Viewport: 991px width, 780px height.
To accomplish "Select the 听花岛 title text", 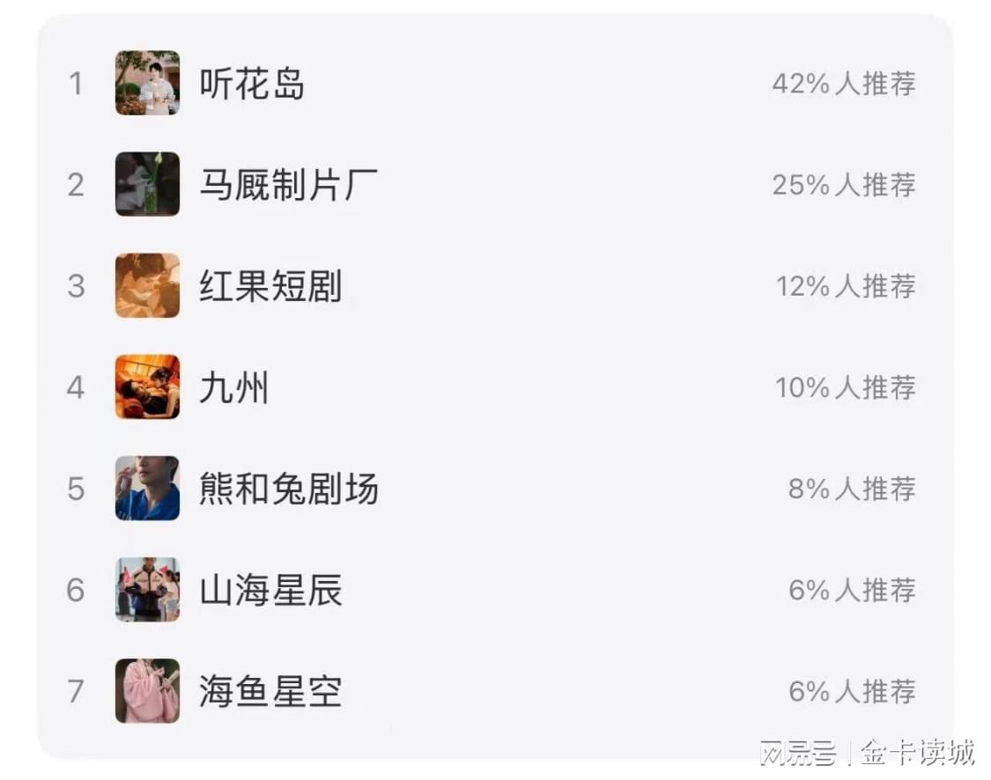I will [252, 84].
